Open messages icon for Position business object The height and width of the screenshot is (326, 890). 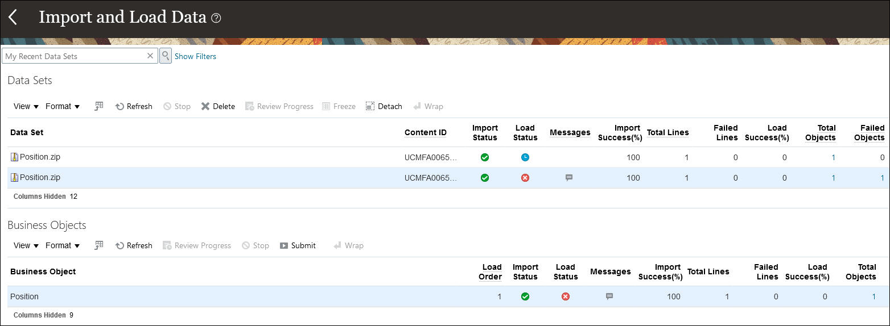click(x=609, y=296)
